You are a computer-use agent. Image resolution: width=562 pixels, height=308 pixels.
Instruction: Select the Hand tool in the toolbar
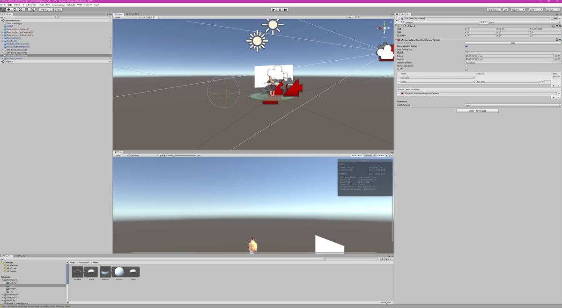pyautogui.click(x=3, y=9)
